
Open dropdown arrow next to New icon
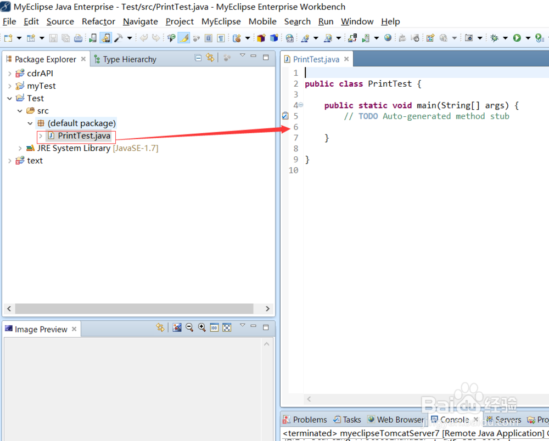pyautogui.click(x=19, y=38)
